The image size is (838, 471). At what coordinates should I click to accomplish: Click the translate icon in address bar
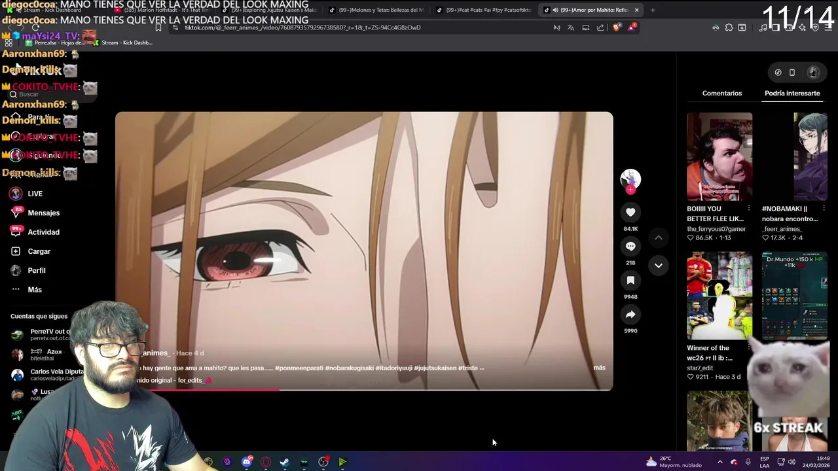571,27
